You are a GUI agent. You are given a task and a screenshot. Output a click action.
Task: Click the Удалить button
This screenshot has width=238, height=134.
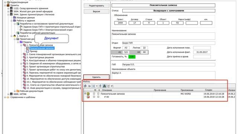(96, 77)
